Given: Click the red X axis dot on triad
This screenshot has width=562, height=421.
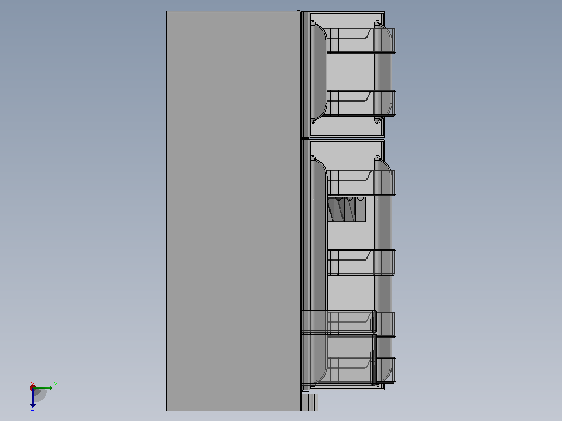Looking at the screenshot, I should (33, 387).
